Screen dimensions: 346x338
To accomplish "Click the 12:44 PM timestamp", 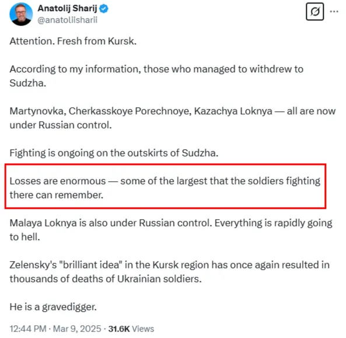I will tap(28, 329).
